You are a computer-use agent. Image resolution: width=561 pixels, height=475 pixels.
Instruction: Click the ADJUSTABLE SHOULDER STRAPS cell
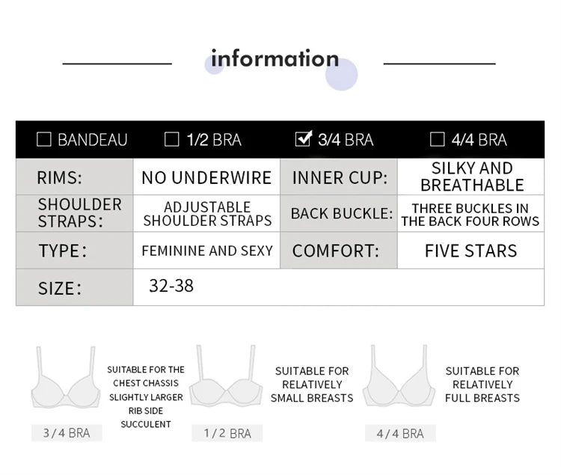click(x=207, y=214)
